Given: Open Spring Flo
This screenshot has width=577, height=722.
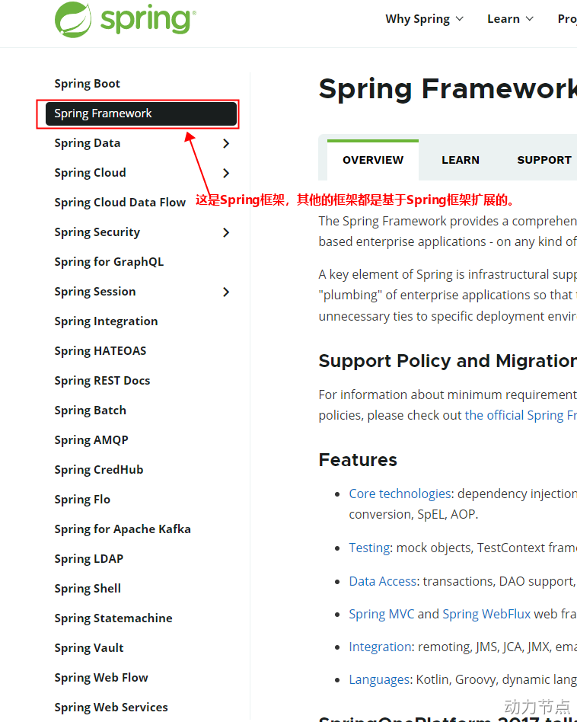Looking at the screenshot, I should 82,500.
